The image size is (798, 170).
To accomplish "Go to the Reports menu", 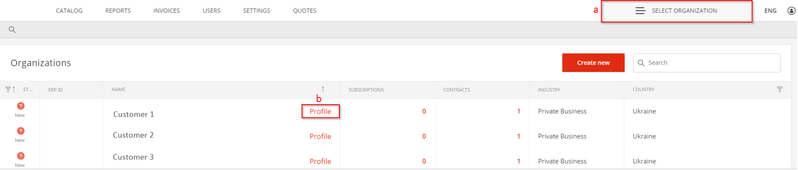I will (x=118, y=11).
